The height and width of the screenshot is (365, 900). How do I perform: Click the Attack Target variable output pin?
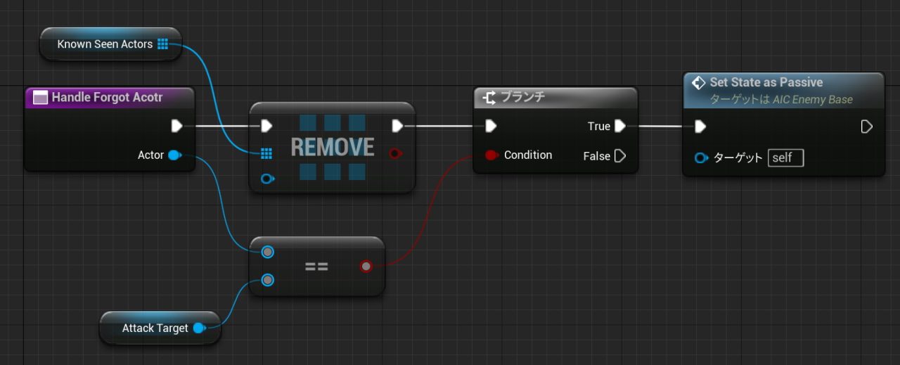199,328
